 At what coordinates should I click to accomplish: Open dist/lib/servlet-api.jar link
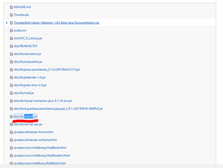coord(28,124)
